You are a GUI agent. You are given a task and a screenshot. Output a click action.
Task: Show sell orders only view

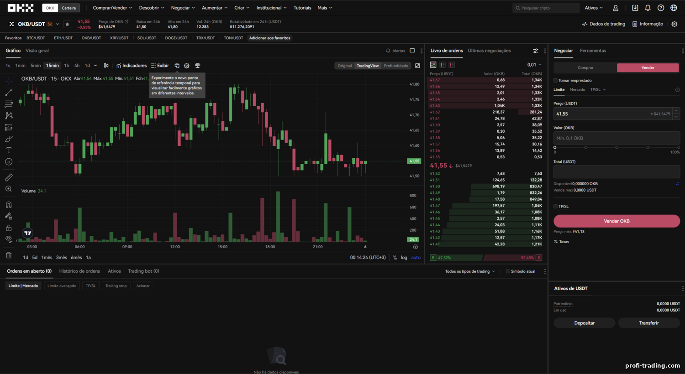pyautogui.click(x=452, y=65)
